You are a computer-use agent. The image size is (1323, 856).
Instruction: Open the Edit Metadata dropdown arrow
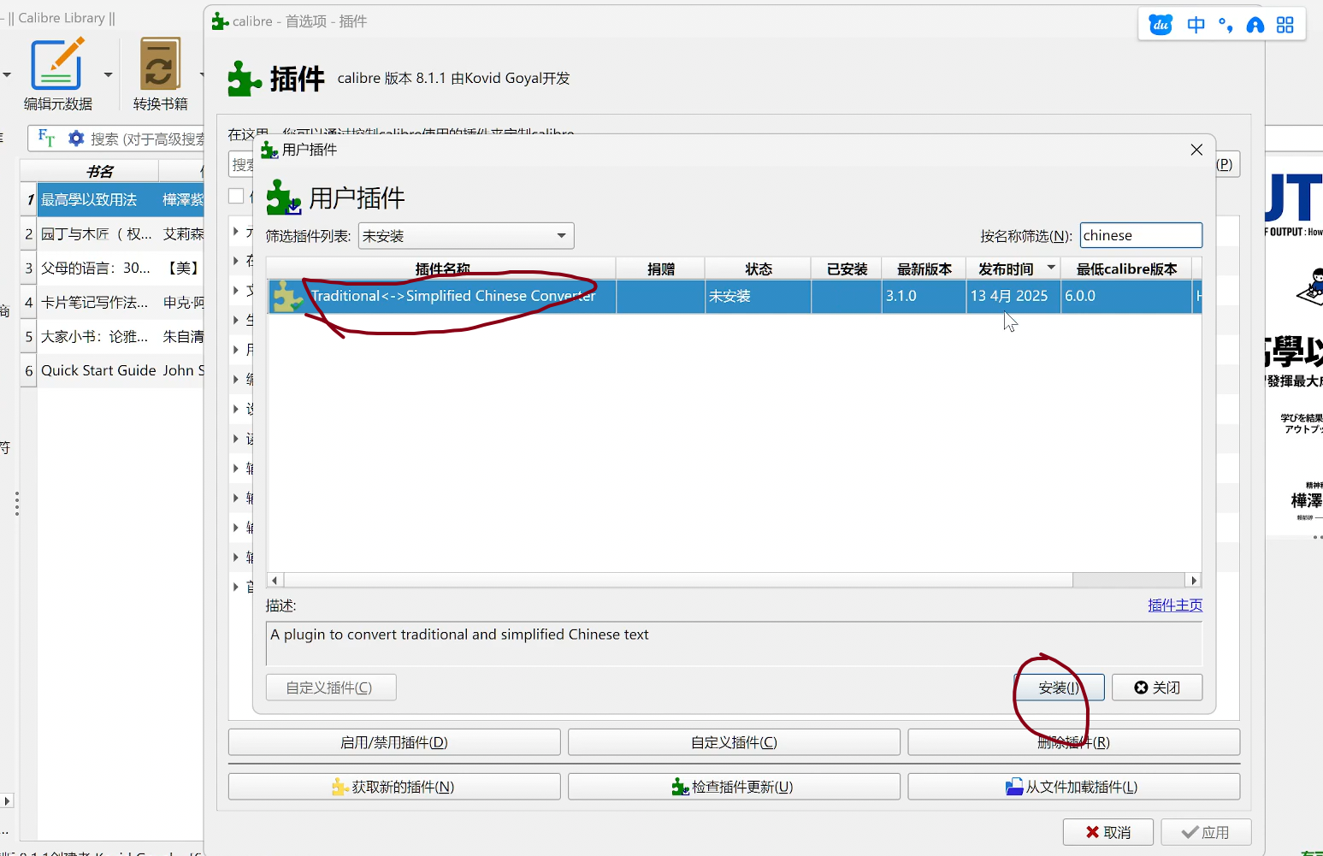(108, 75)
